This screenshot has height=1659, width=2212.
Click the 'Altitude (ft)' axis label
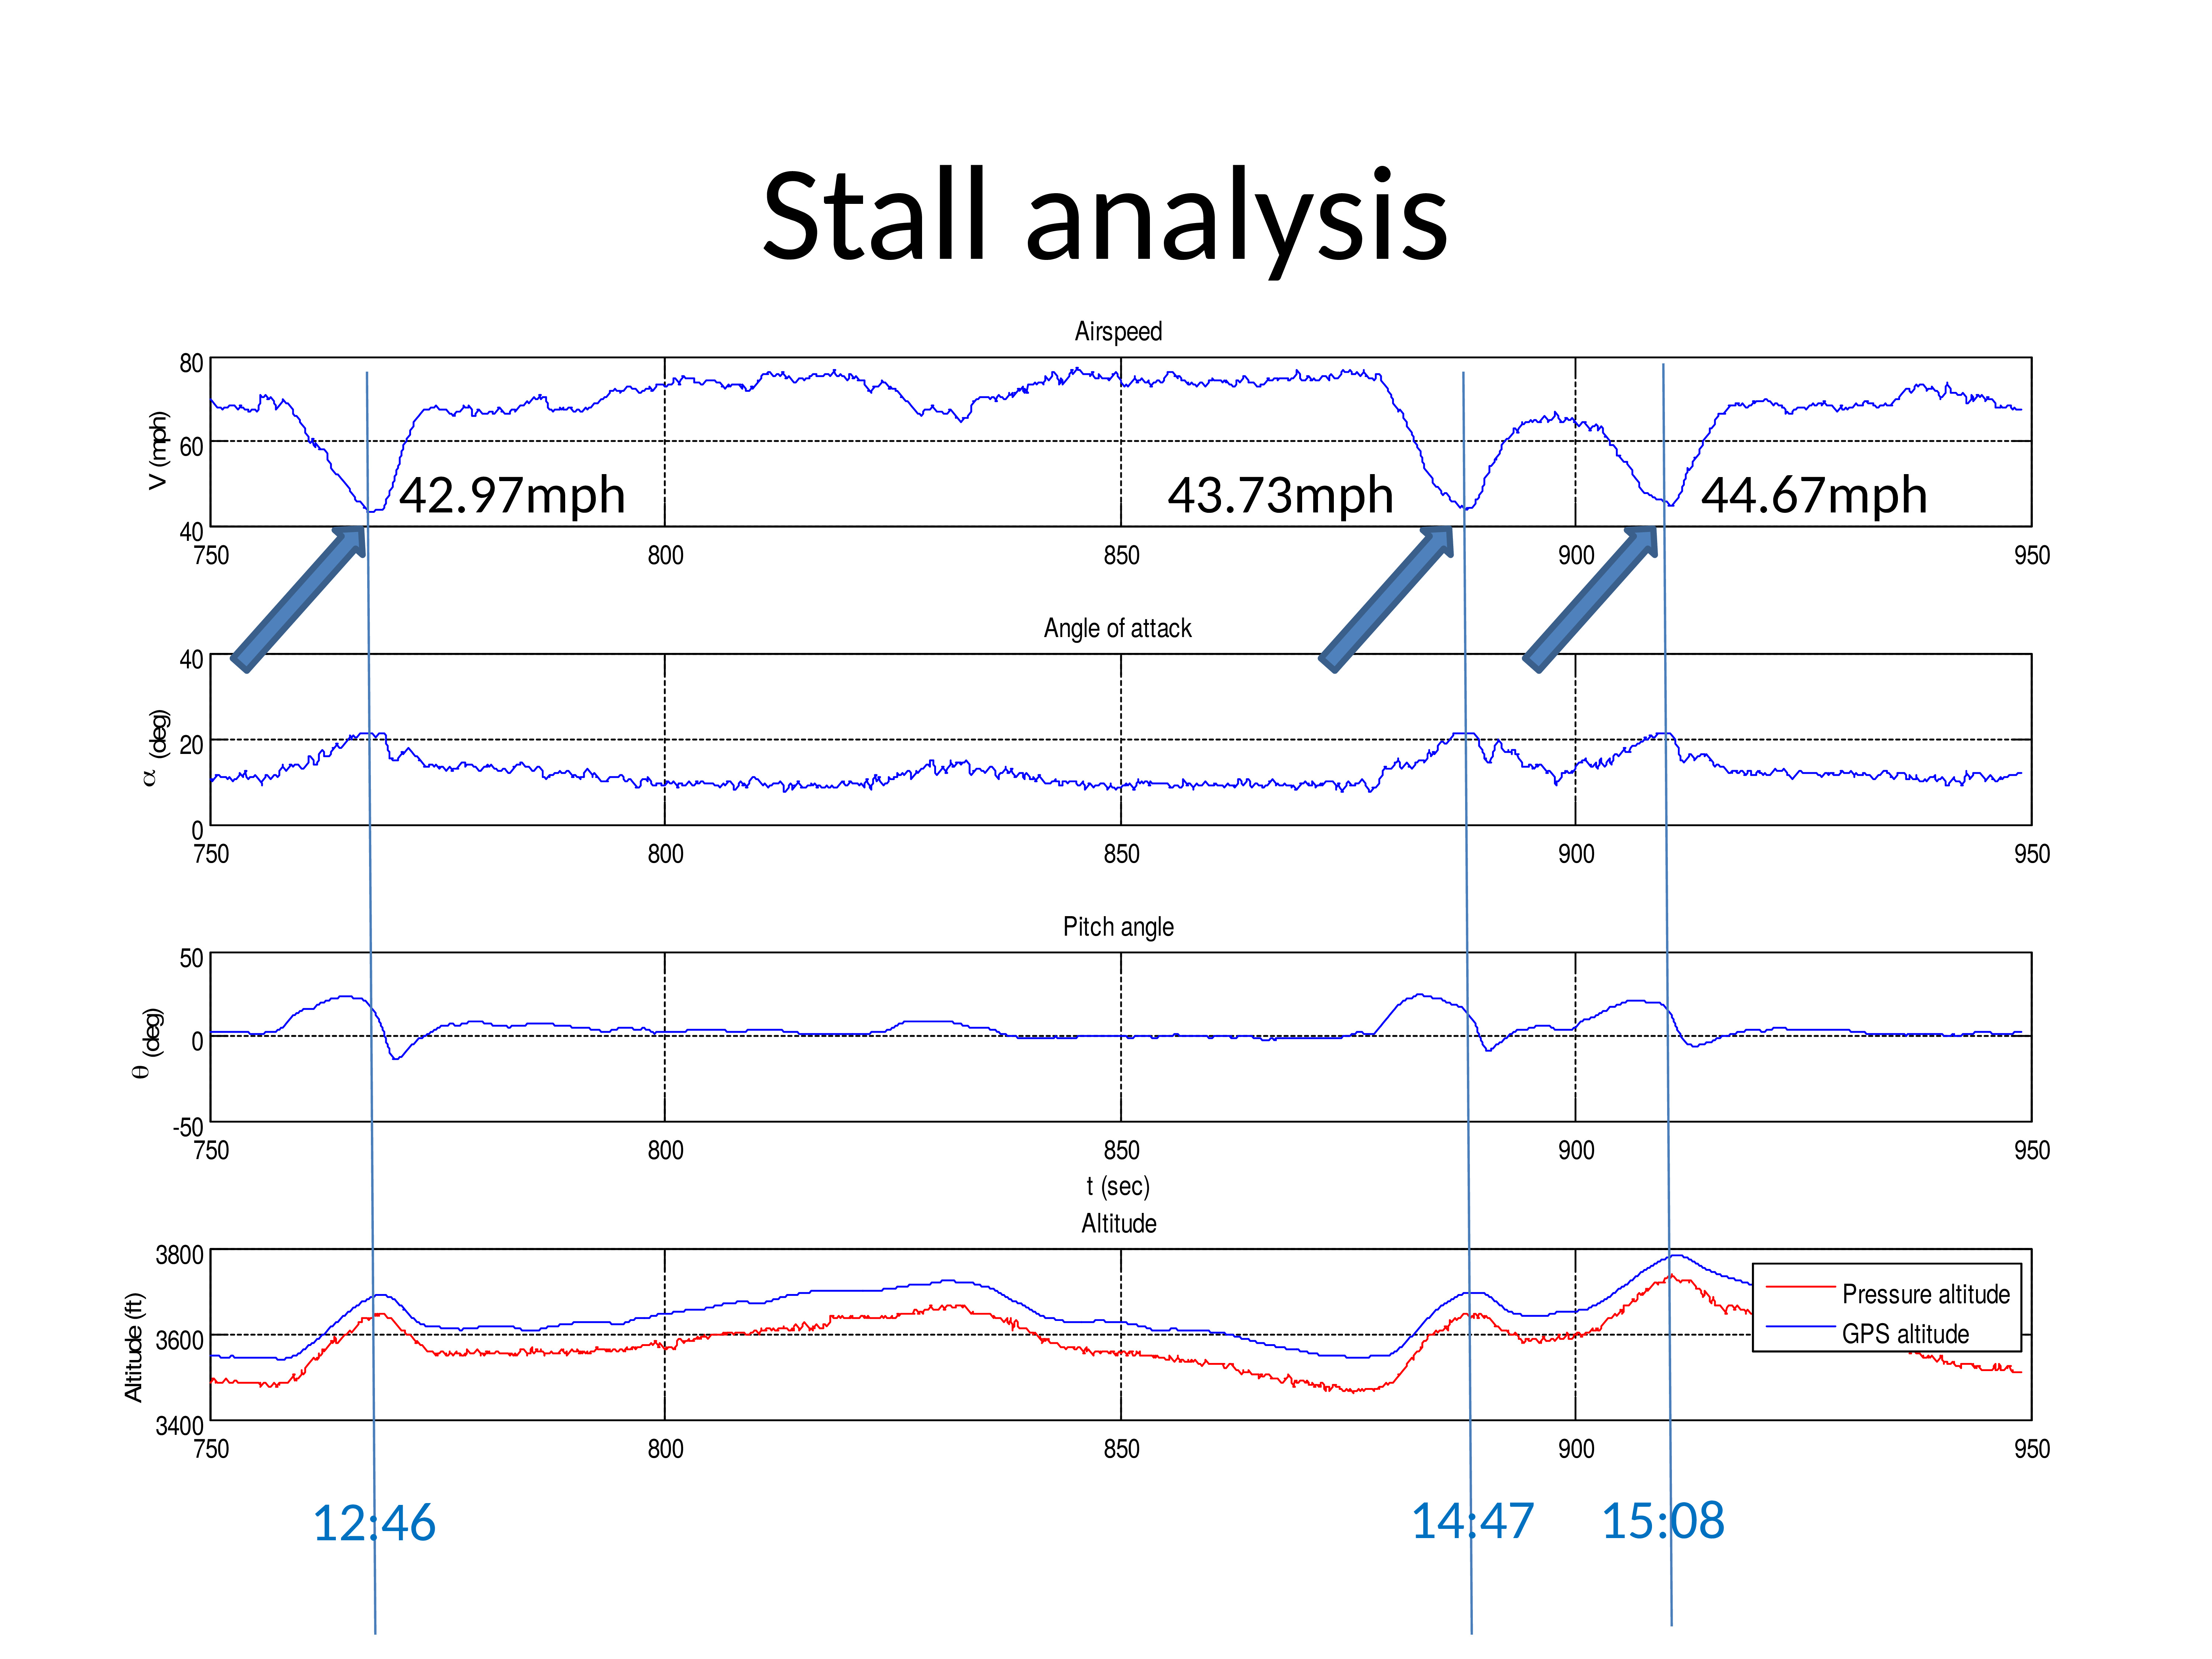pyautogui.click(x=134, y=1347)
